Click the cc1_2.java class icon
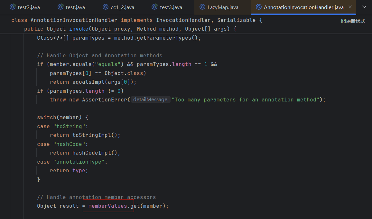This screenshot has width=372, height=219. coord(106,7)
